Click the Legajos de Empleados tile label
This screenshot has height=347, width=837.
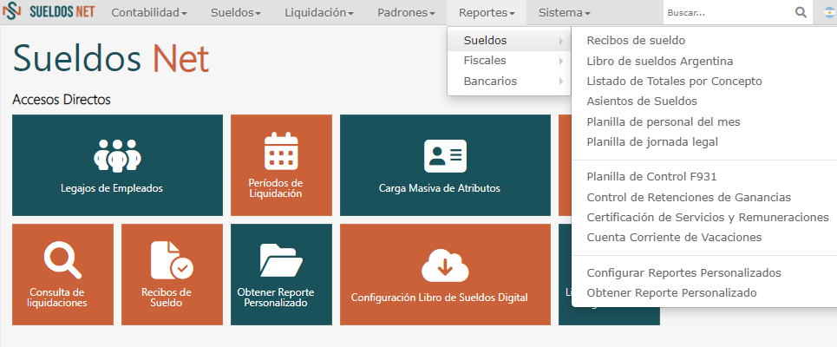(x=112, y=188)
